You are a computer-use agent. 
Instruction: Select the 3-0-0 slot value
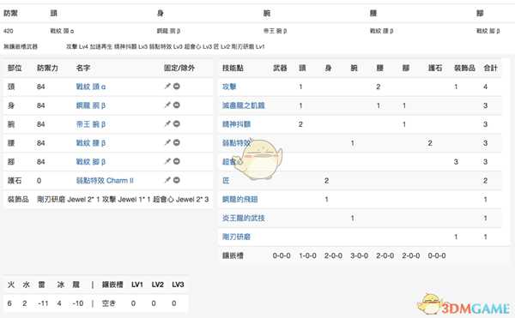(x=359, y=255)
